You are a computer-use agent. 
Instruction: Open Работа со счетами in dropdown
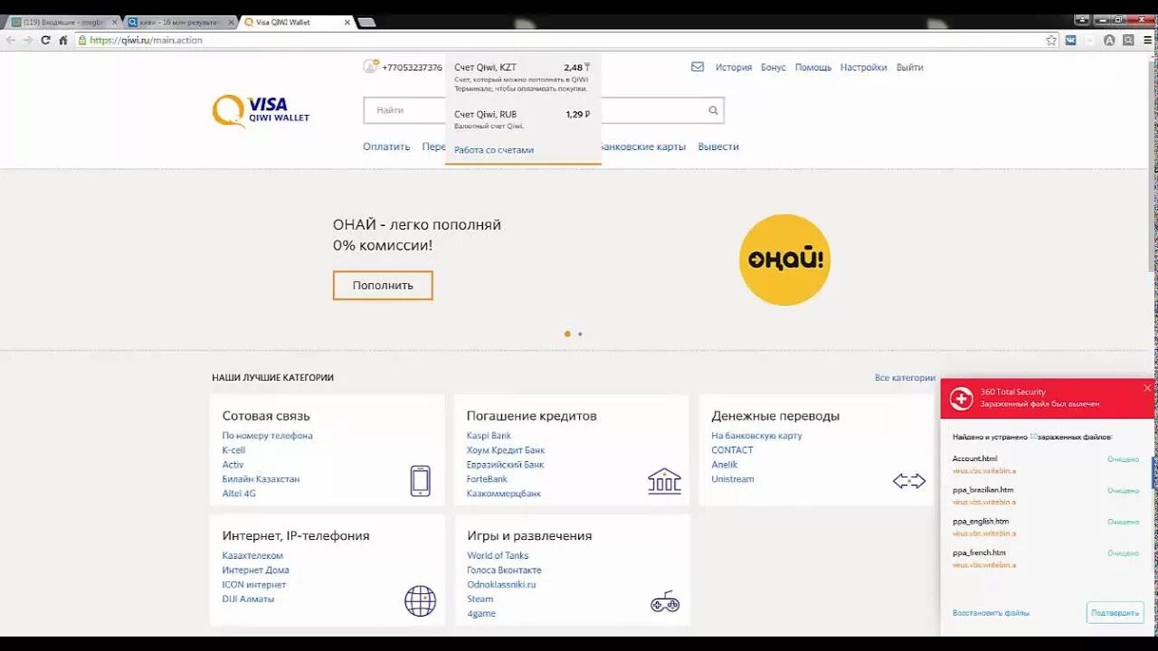pos(494,150)
